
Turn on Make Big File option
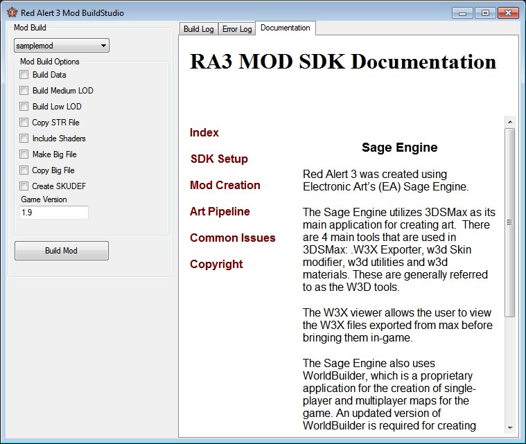pyautogui.click(x=24, y=154)
